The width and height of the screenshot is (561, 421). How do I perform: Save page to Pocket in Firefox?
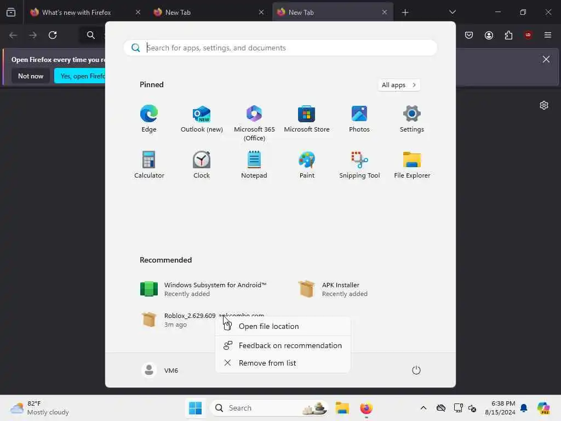pos(469,35)
